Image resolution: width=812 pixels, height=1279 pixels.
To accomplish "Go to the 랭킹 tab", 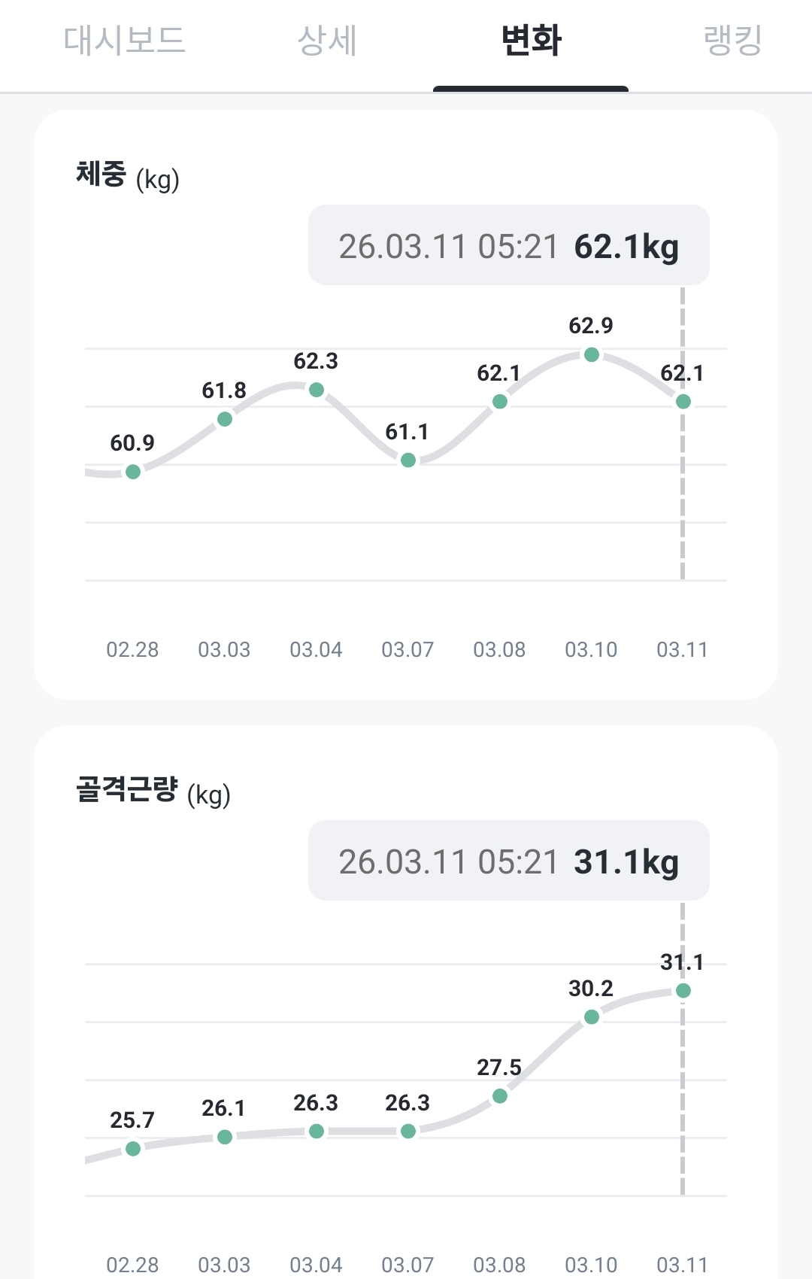I will (x=733, y=41).
